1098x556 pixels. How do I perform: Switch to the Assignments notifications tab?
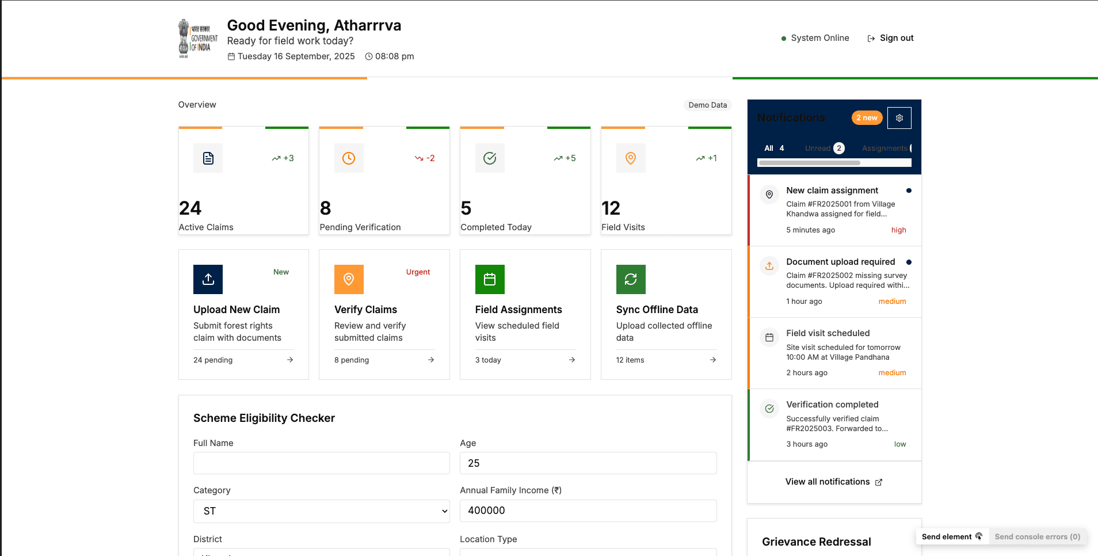(885, 148)
